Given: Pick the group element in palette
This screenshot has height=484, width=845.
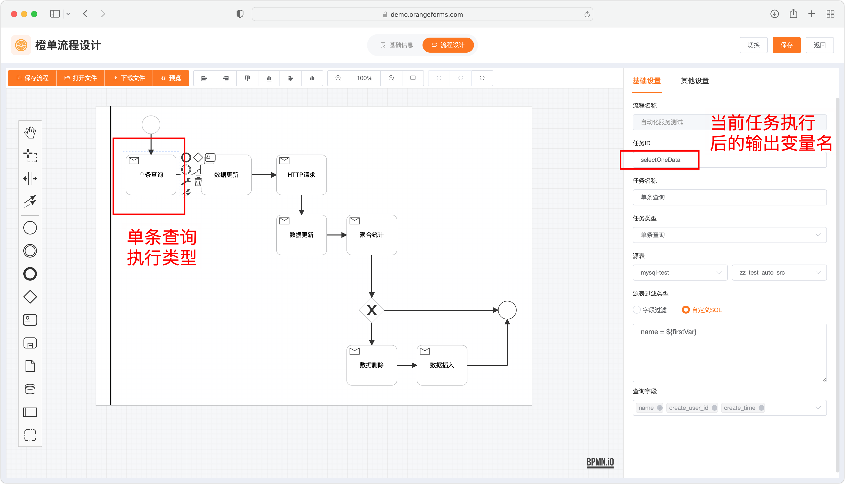Looking at the screenshot, I should 30,435.
